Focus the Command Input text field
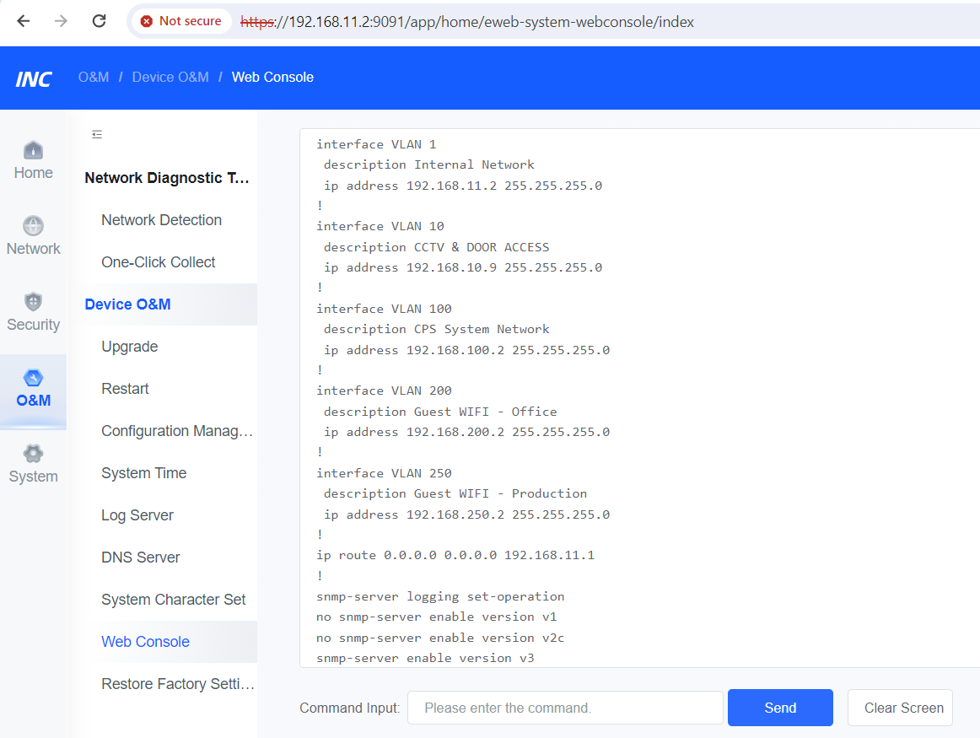The height and width of the screenshot is (738, 980). (x=564, y=708)
